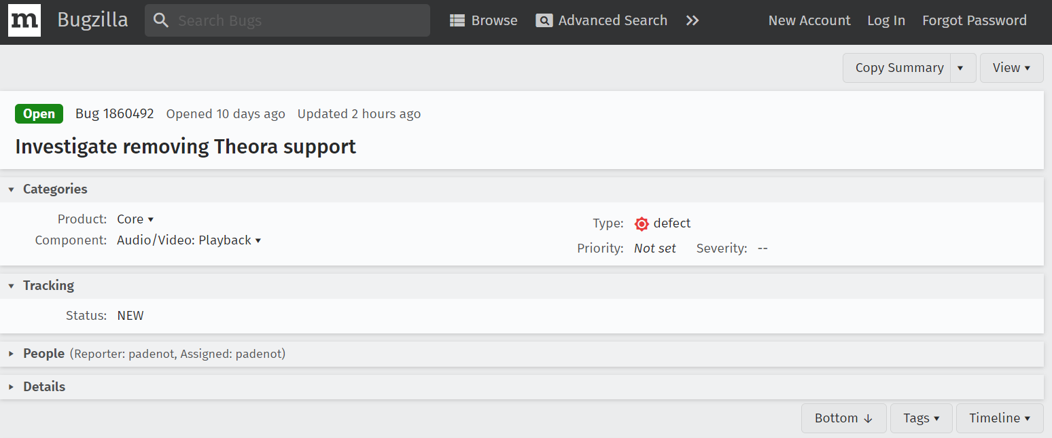
Task: Open the View menu
Action: [x=1011, y=68]
